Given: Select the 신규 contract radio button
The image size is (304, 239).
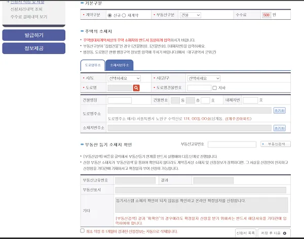Looking at the screenshot, I should coord(110,15).
